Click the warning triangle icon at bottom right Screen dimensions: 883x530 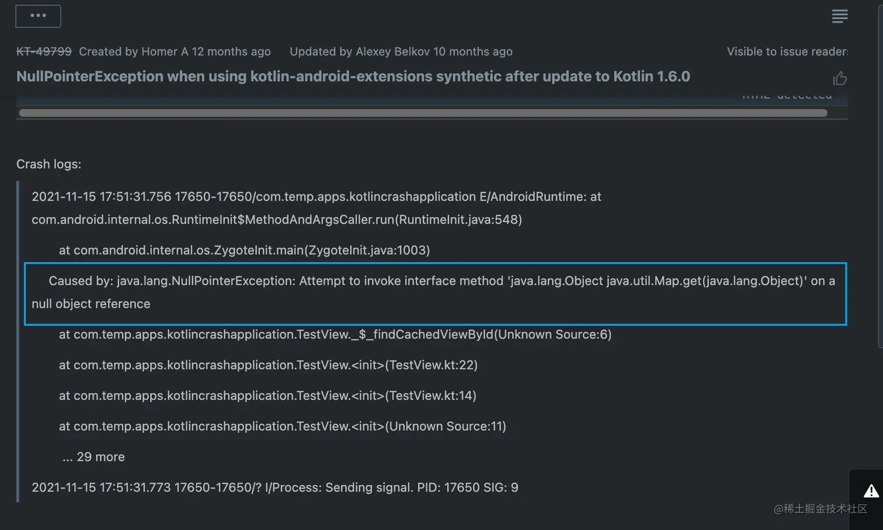pyautogui.click(x=871, y=491)
